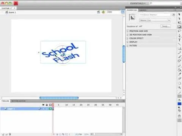Select the Hand tool
Screen dimensions: 182x136
pos(179,83)
